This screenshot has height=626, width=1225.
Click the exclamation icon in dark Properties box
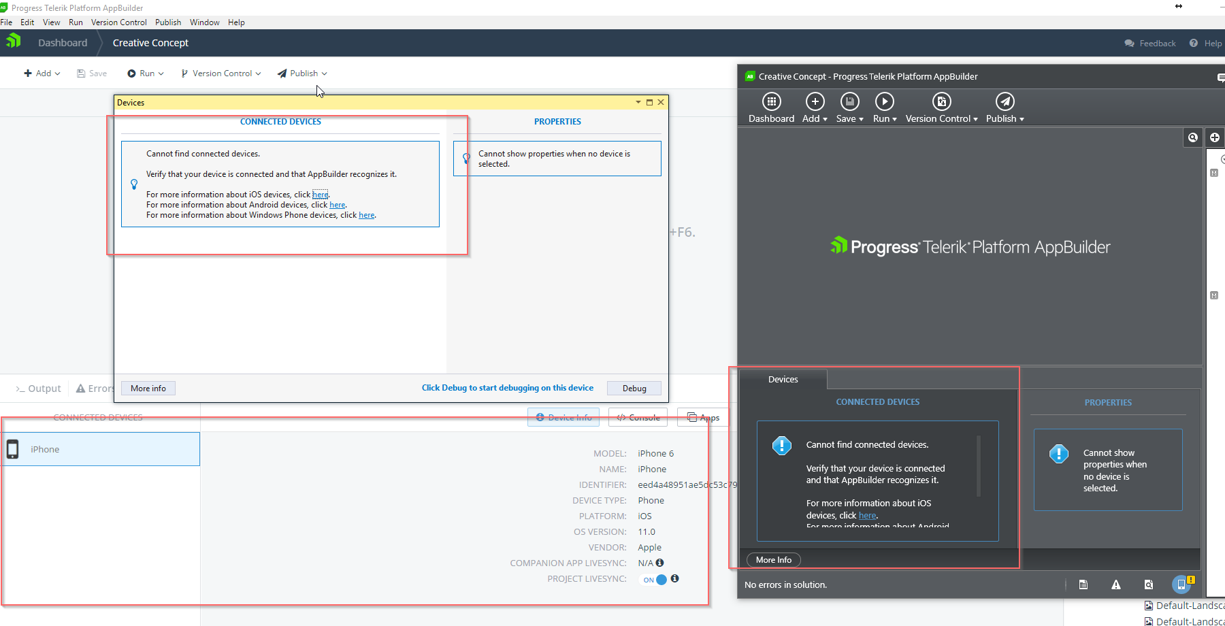1059,453
